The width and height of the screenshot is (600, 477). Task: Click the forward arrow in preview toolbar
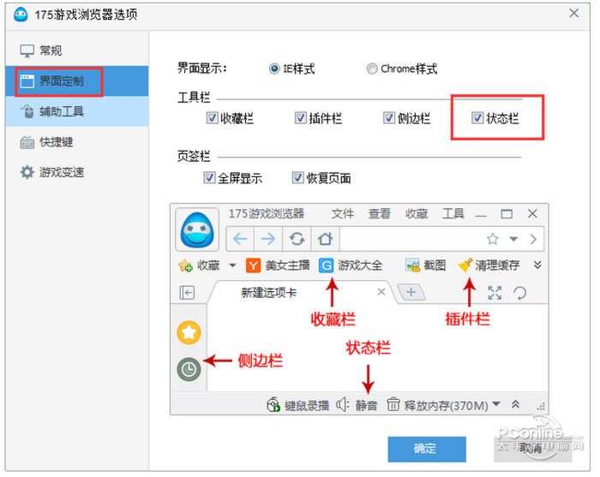(267, 239)
